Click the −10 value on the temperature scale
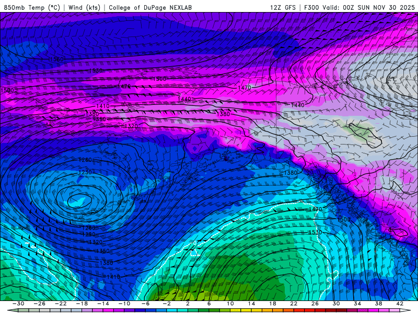418x313 pixels. [x=124, y=304]
